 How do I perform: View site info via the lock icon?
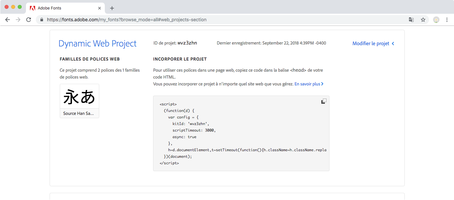42,20
